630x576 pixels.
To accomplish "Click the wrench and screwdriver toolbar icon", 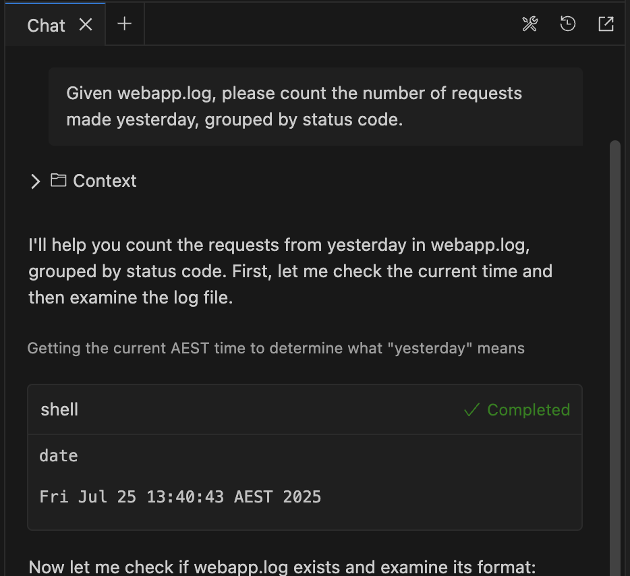I will pyautogui.click(x=530, y=24).
